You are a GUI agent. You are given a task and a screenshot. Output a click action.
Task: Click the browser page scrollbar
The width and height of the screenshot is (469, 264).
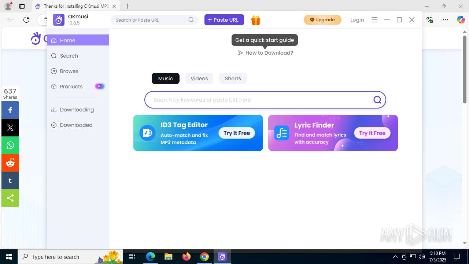(x=465, y=70)
